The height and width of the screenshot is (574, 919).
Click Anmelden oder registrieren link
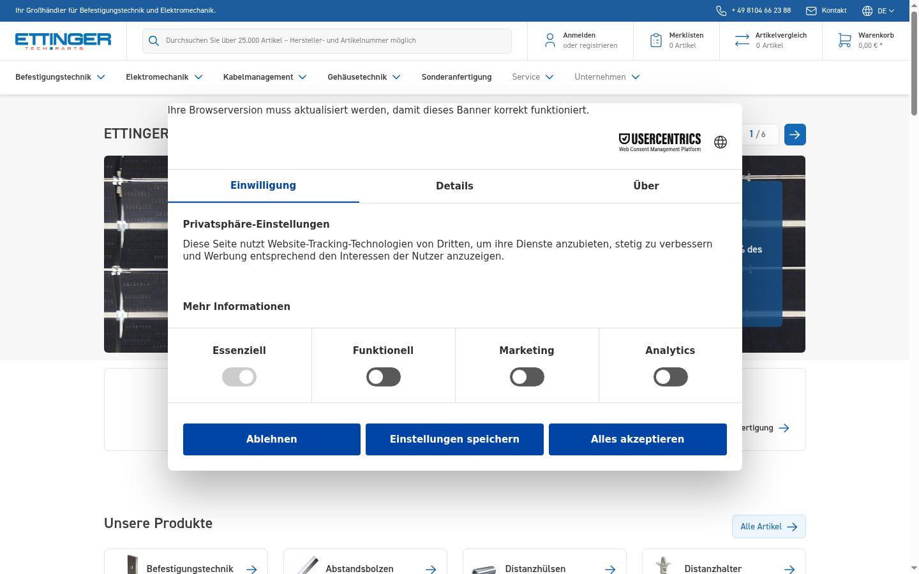[x=590, y=41]
